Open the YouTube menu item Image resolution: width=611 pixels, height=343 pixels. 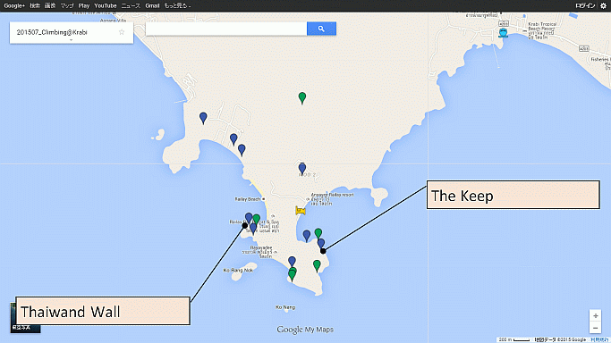tap(106, 6)
